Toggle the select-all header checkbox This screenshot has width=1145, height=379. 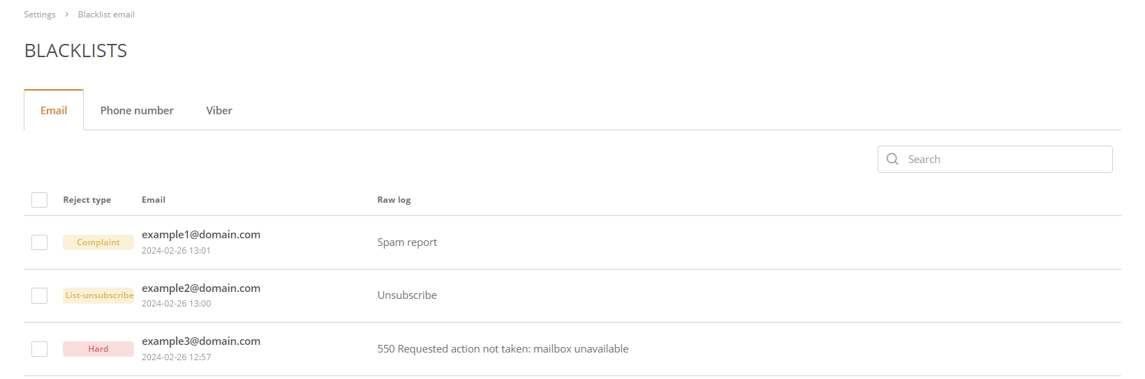[x=40, y=200]
